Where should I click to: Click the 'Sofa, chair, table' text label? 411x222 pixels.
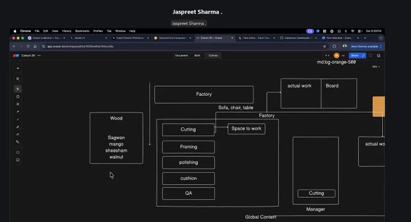(236, 108)
